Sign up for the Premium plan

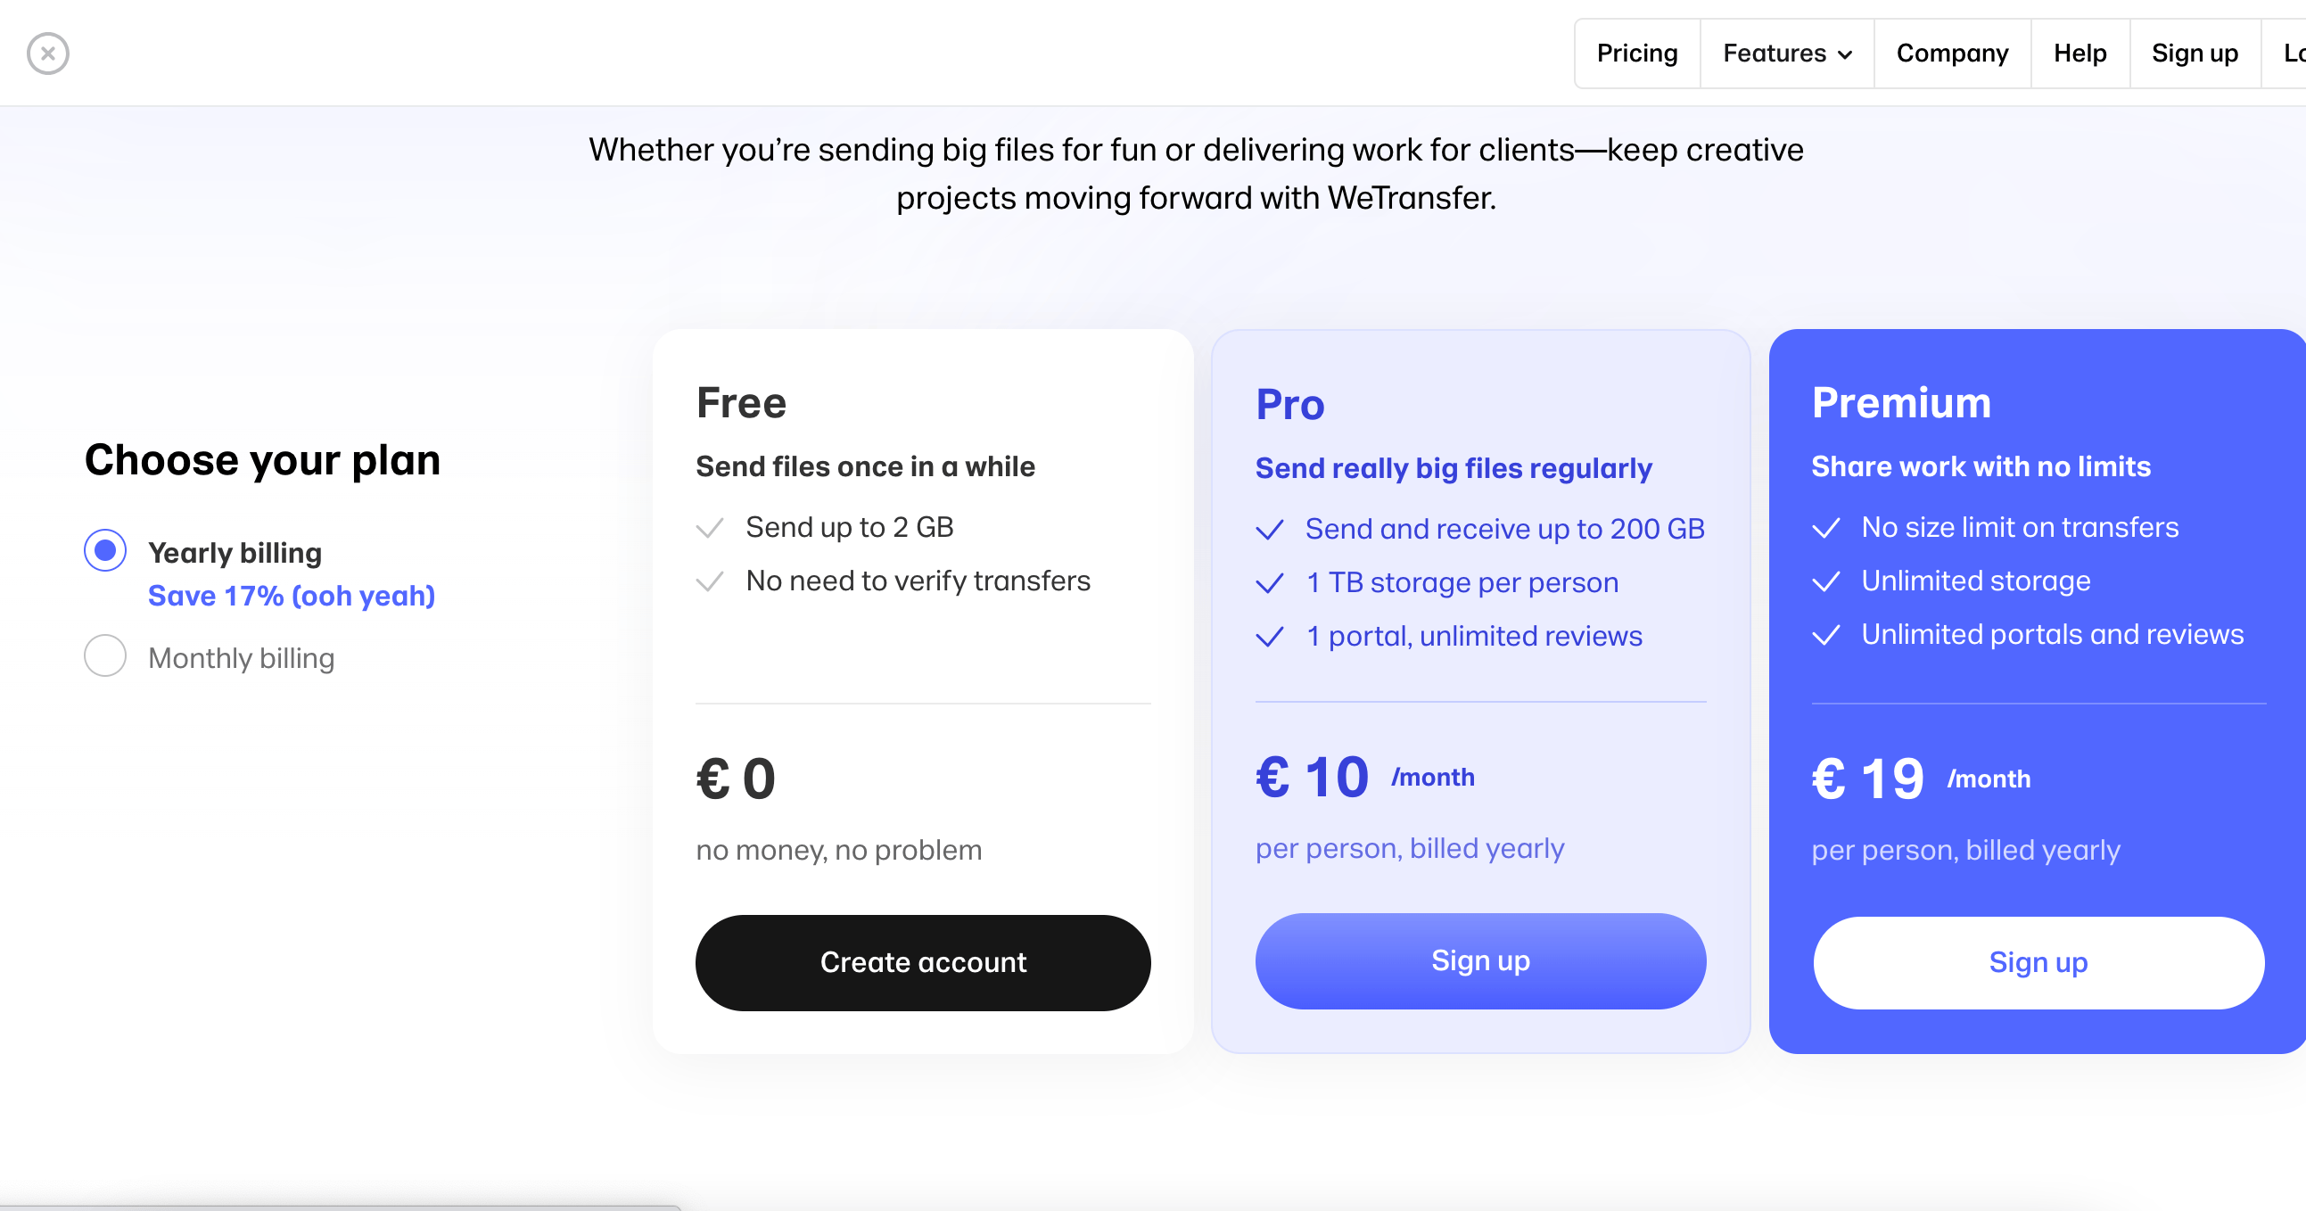[2038, 962]
